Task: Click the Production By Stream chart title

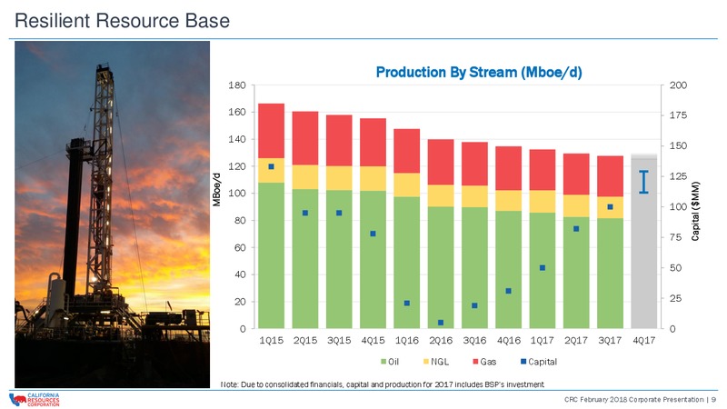Action: pyautogui.click(x=479, y=73)
